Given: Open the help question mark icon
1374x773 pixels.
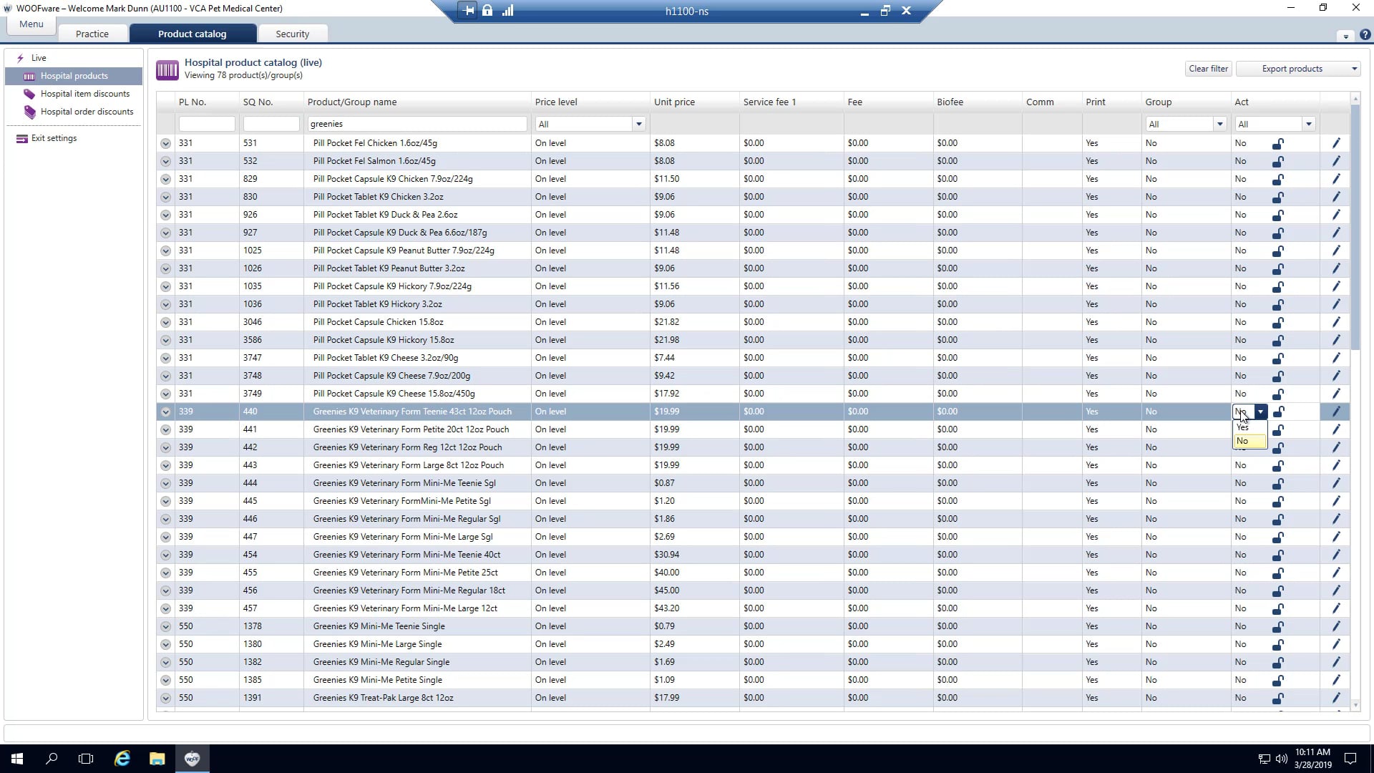Looking at the screenshot, I should pyautogui.click(x=1365, y=34).
